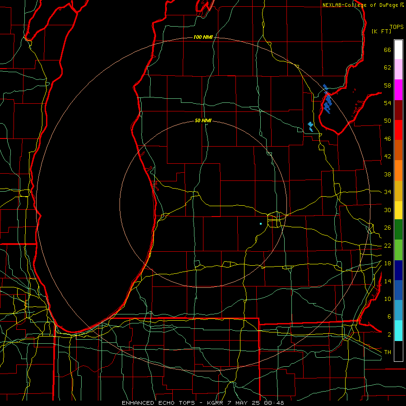Pick the light blue legend swatch near 6
This screenshot has width=406, height=406.
click(398, 310)
